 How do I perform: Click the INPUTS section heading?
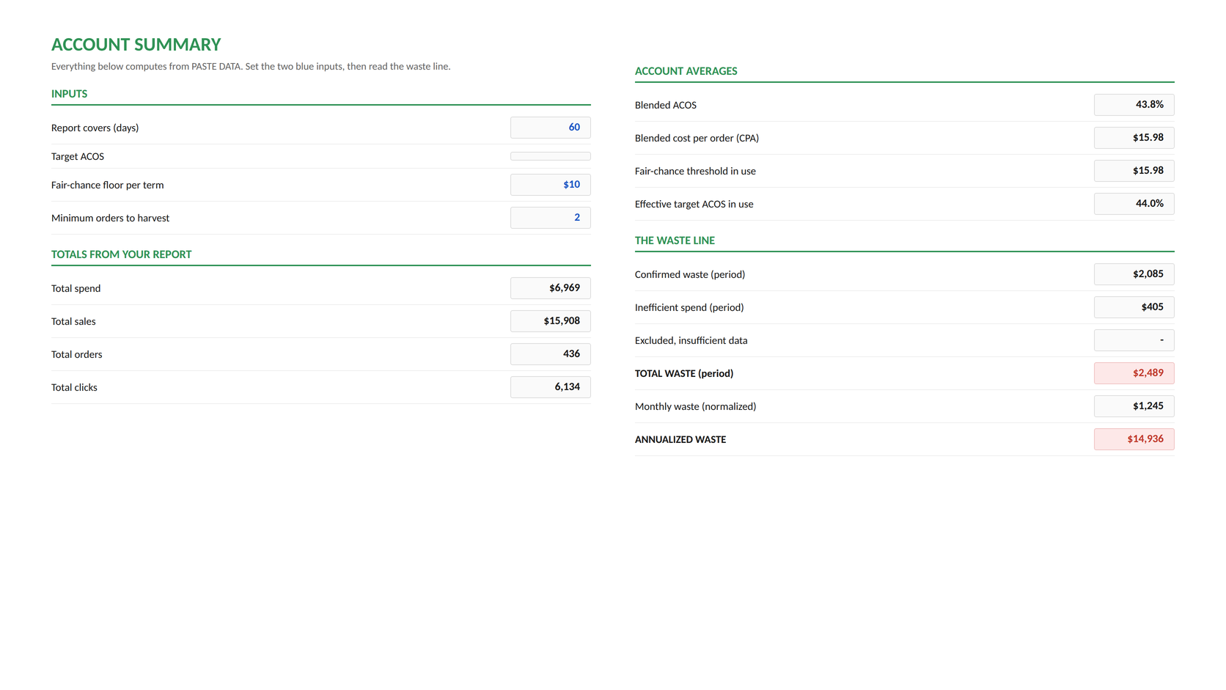[x=69, y=94]
